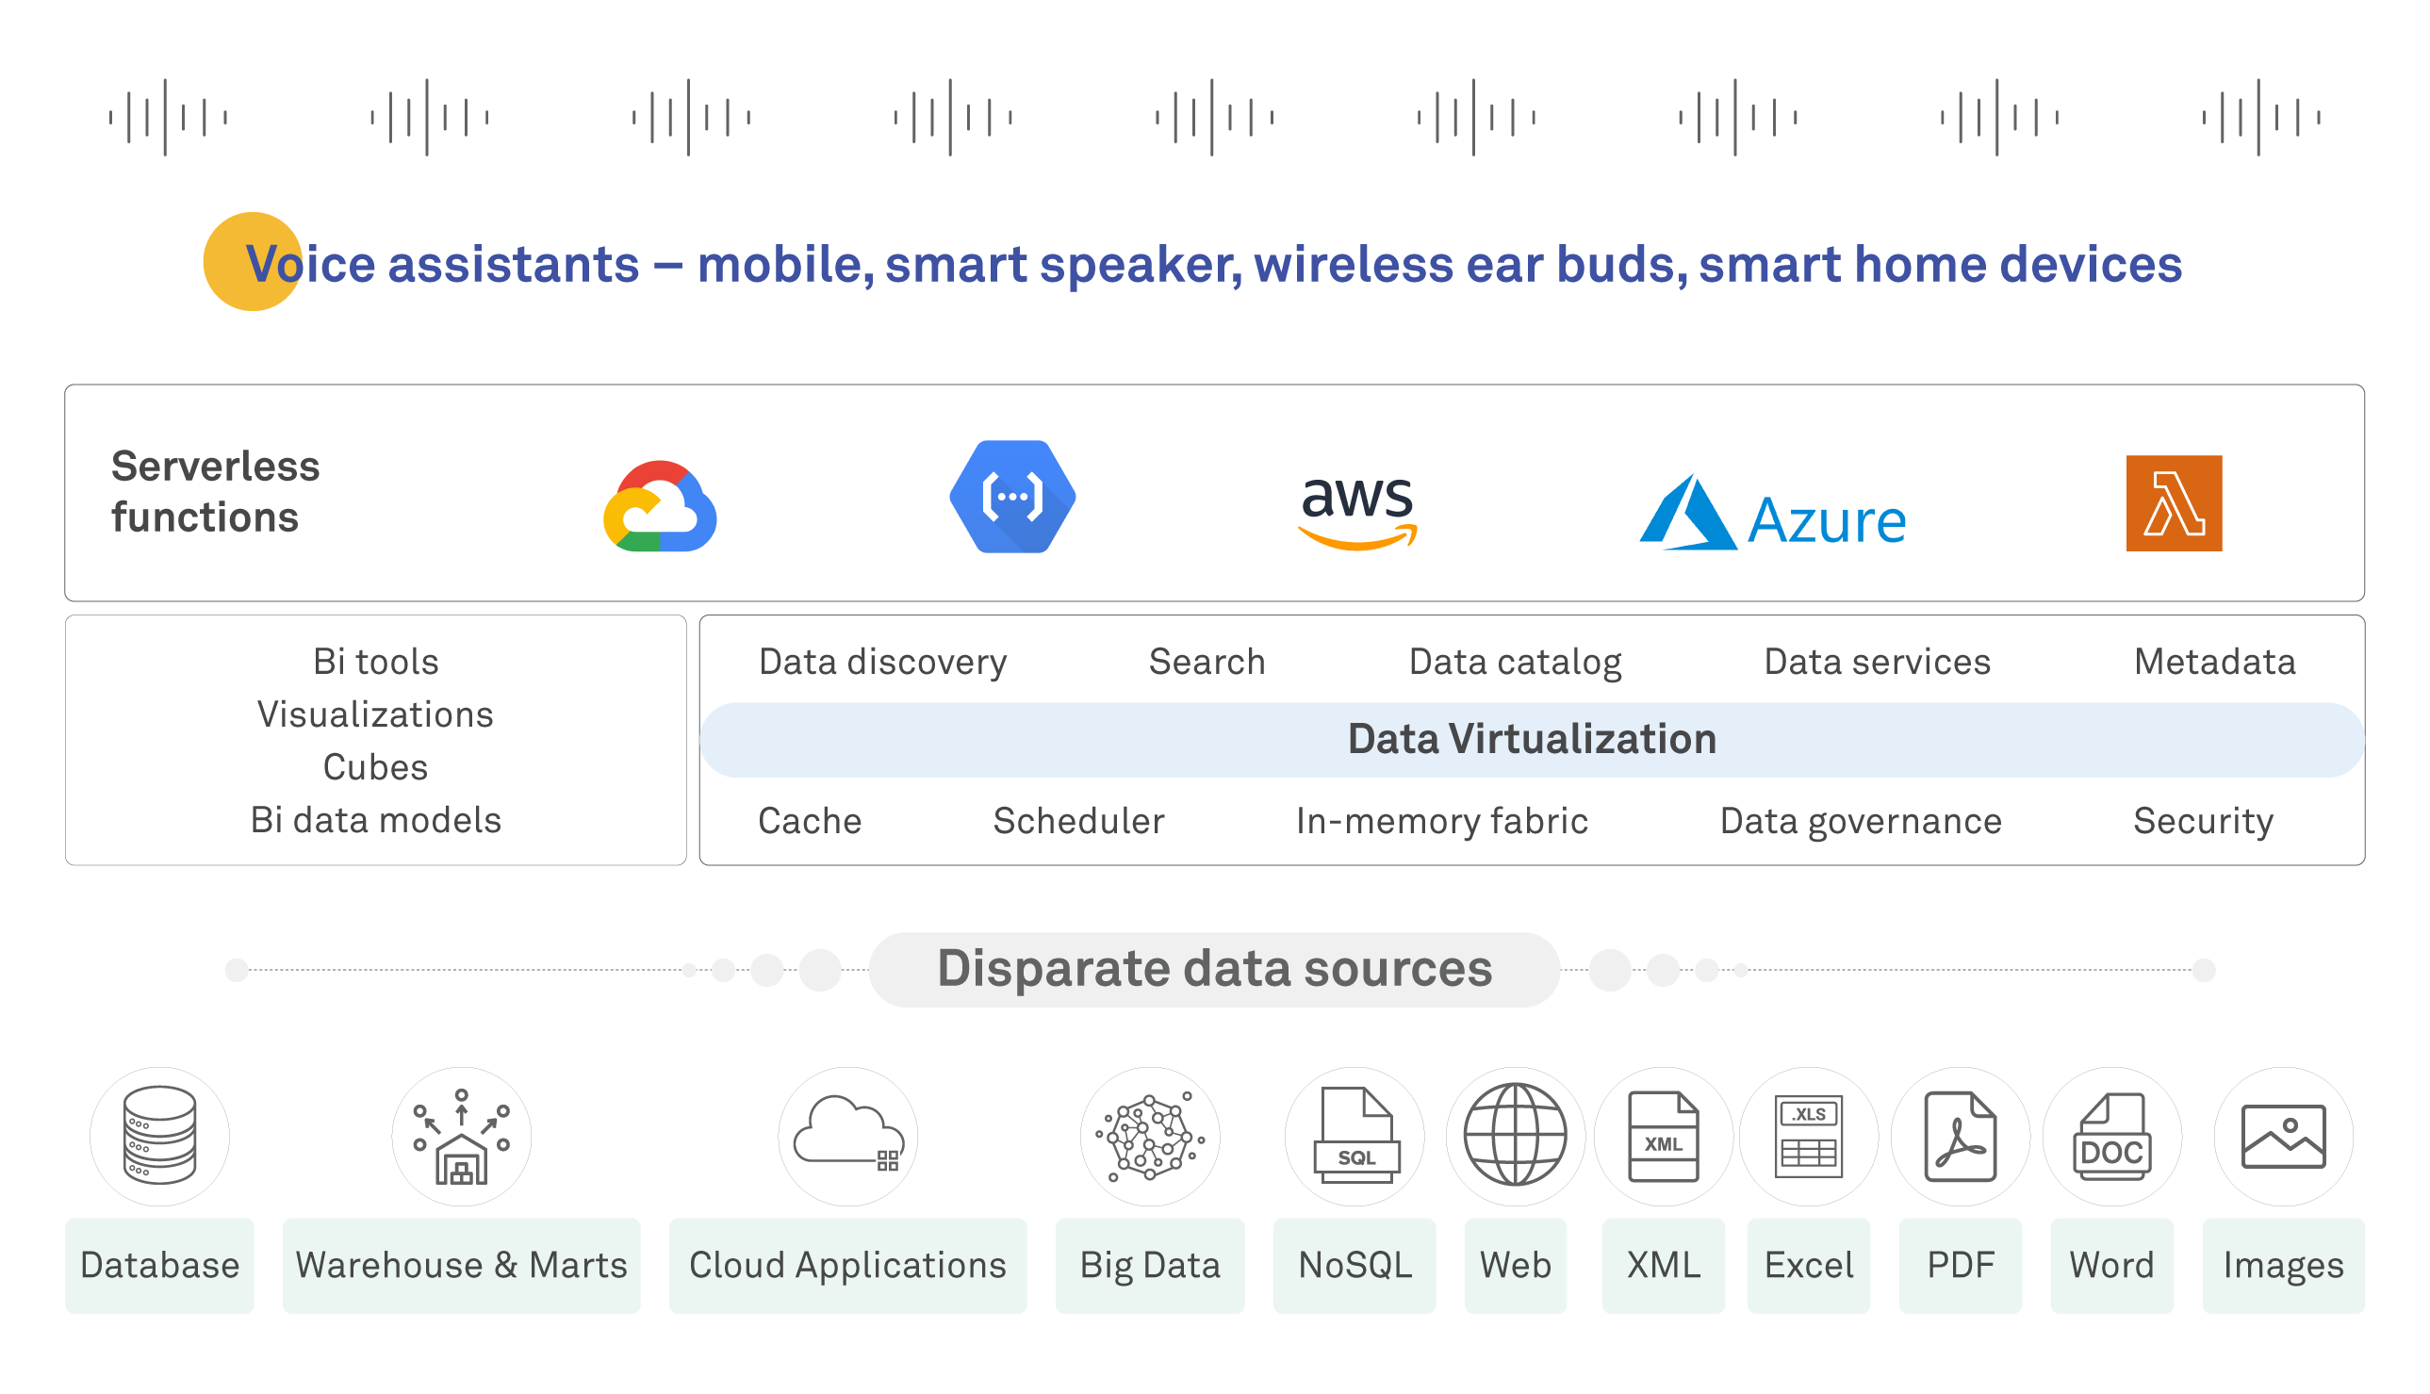Click the Big Data network icon

tap(1150, 1136)
